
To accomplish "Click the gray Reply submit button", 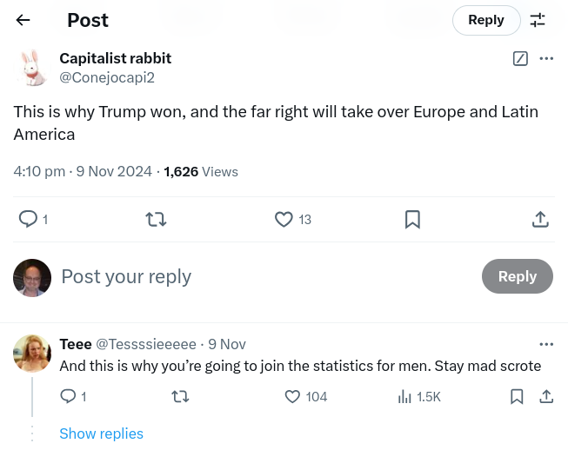I will (517, 276).
